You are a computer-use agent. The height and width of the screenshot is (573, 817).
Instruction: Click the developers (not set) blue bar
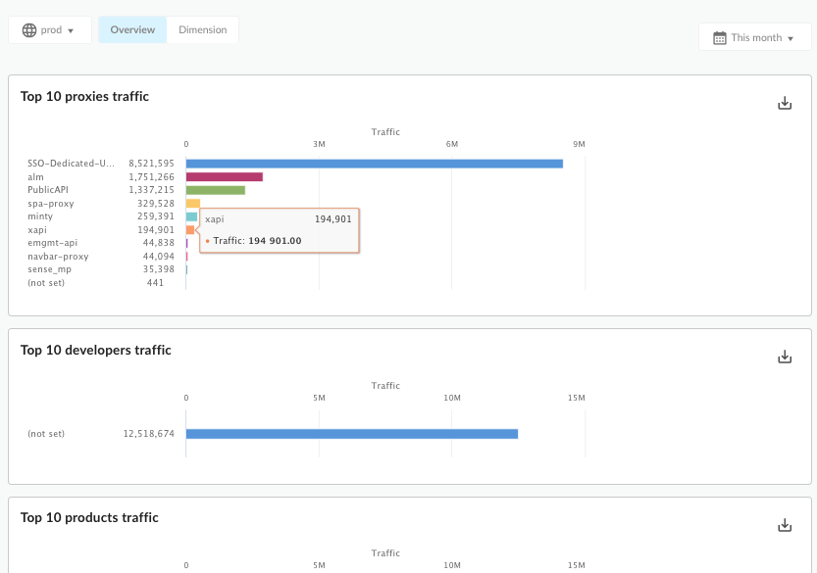351,434
